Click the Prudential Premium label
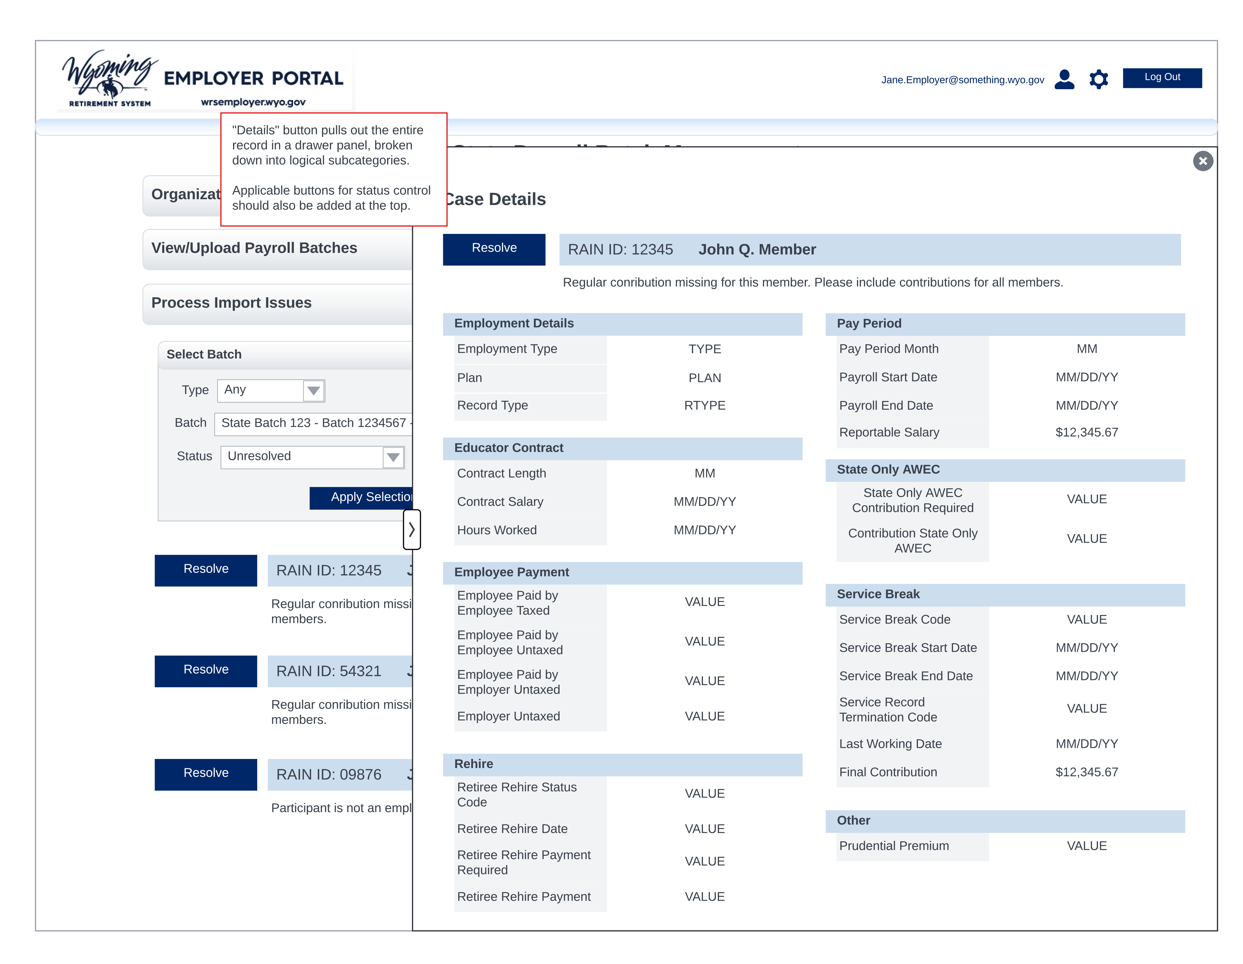Image resolution: width=1243 pixels, height=964 pixels. pos(894,846)
